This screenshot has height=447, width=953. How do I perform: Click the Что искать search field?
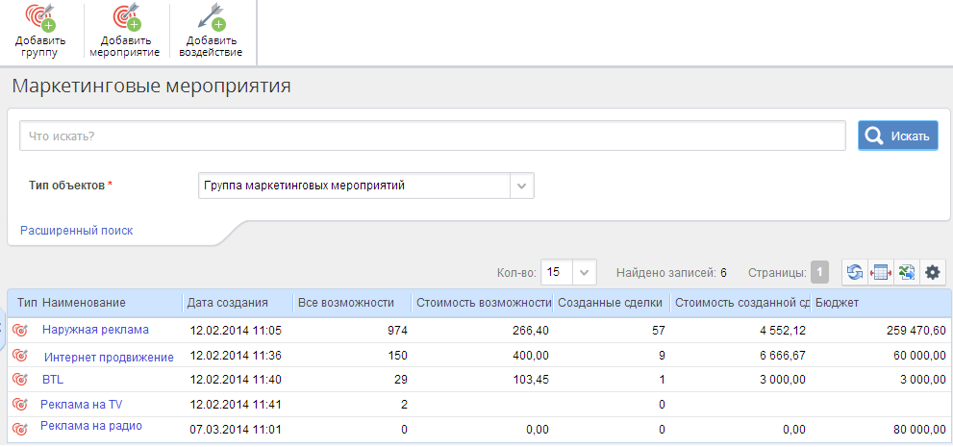[432, 137]
